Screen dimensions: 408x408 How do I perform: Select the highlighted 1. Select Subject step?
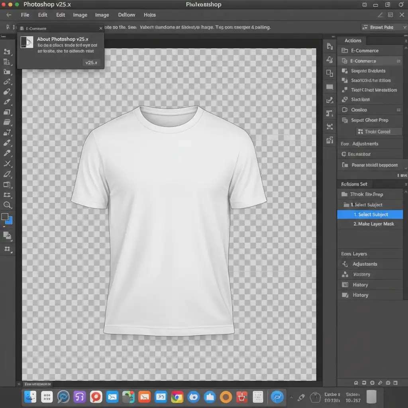[370, 214]
